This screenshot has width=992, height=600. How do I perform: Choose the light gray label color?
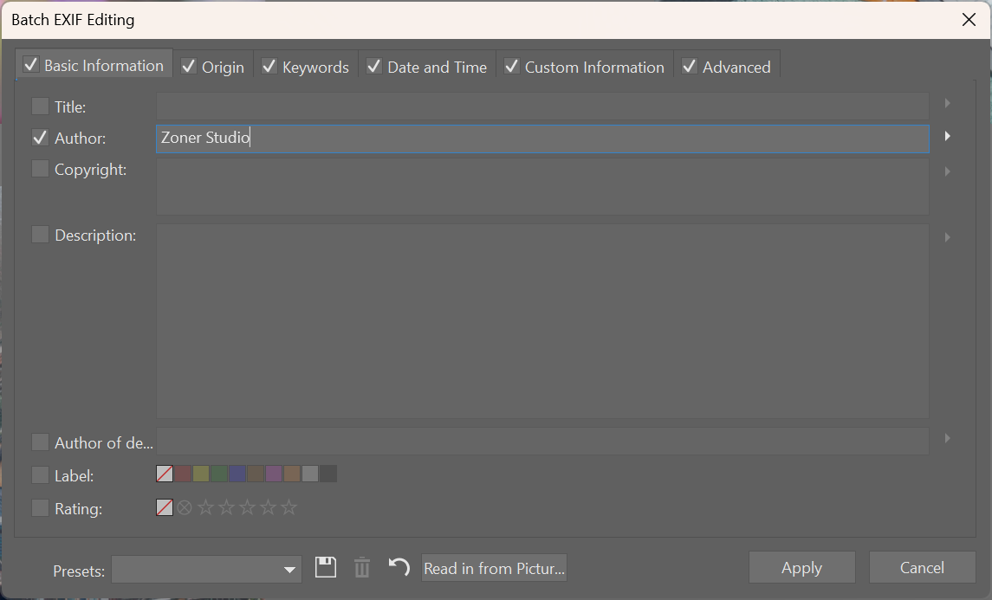click(310, 474)
